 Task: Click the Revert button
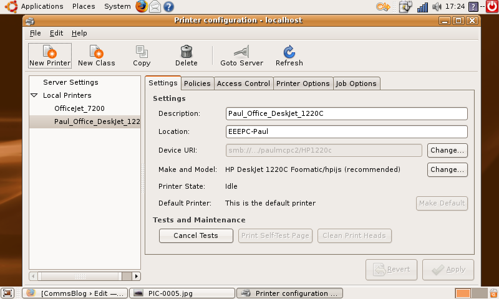[x=392, y=270]
